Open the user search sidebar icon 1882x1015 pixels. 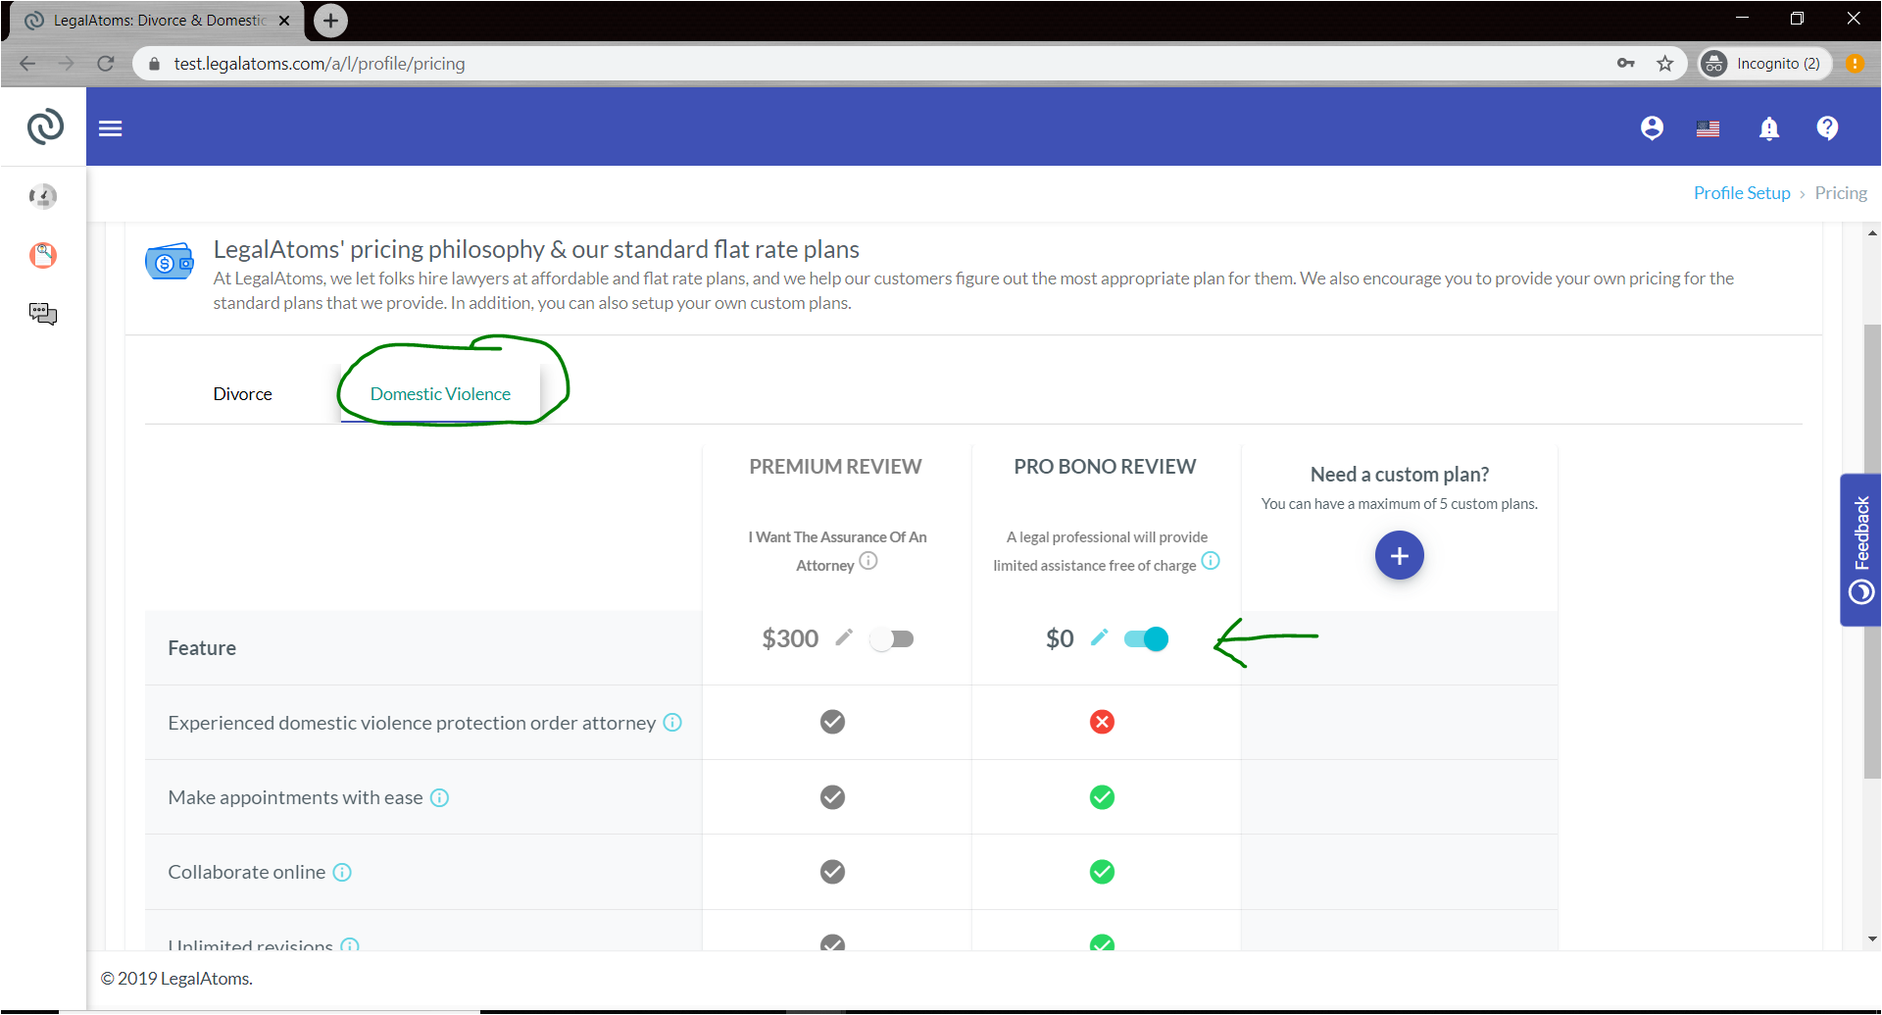[43, 255]
